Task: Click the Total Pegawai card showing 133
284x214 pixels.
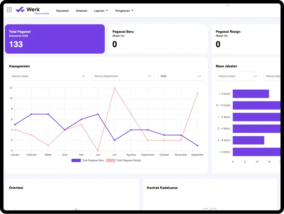Action: pyautogui.click(x=55, y=38)
